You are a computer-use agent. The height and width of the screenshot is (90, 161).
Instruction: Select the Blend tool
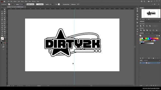[x=5, y=29]
